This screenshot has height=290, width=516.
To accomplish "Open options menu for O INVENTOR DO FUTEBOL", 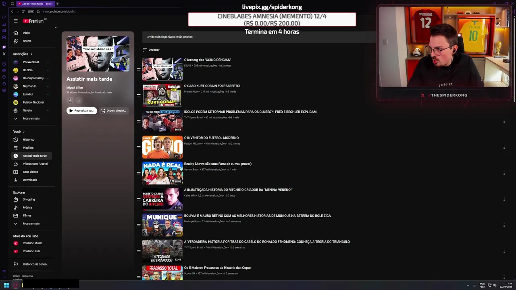I will point(504,147).
